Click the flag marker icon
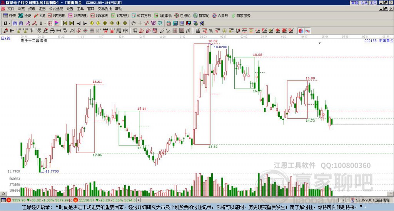Viewport: 394px width, 211px height. point(57,23)
